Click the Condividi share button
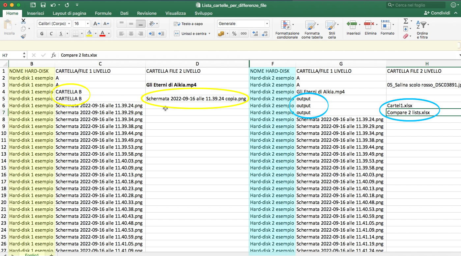The image size is (461, 256). tap(437, 13)
